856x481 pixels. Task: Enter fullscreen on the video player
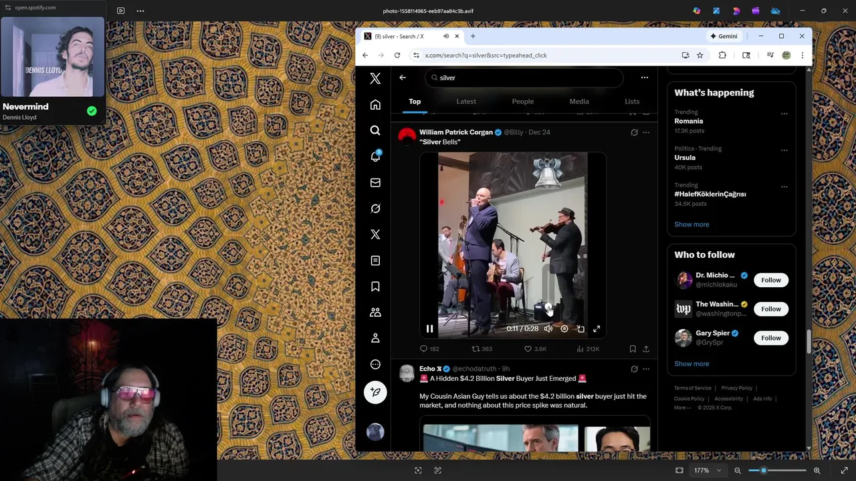pos(597,329)
